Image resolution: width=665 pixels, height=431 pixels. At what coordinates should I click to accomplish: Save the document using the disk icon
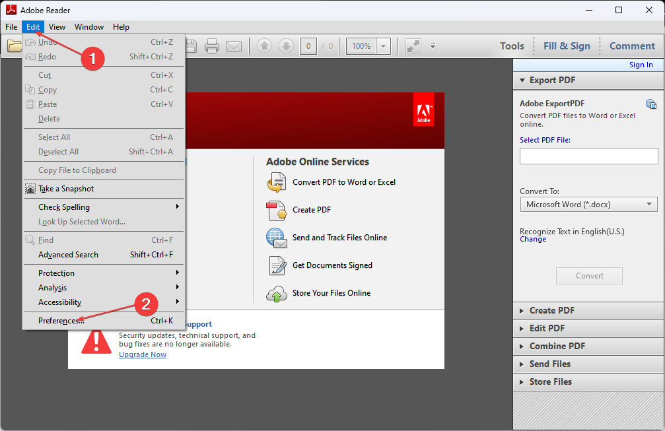pos(190,46)
